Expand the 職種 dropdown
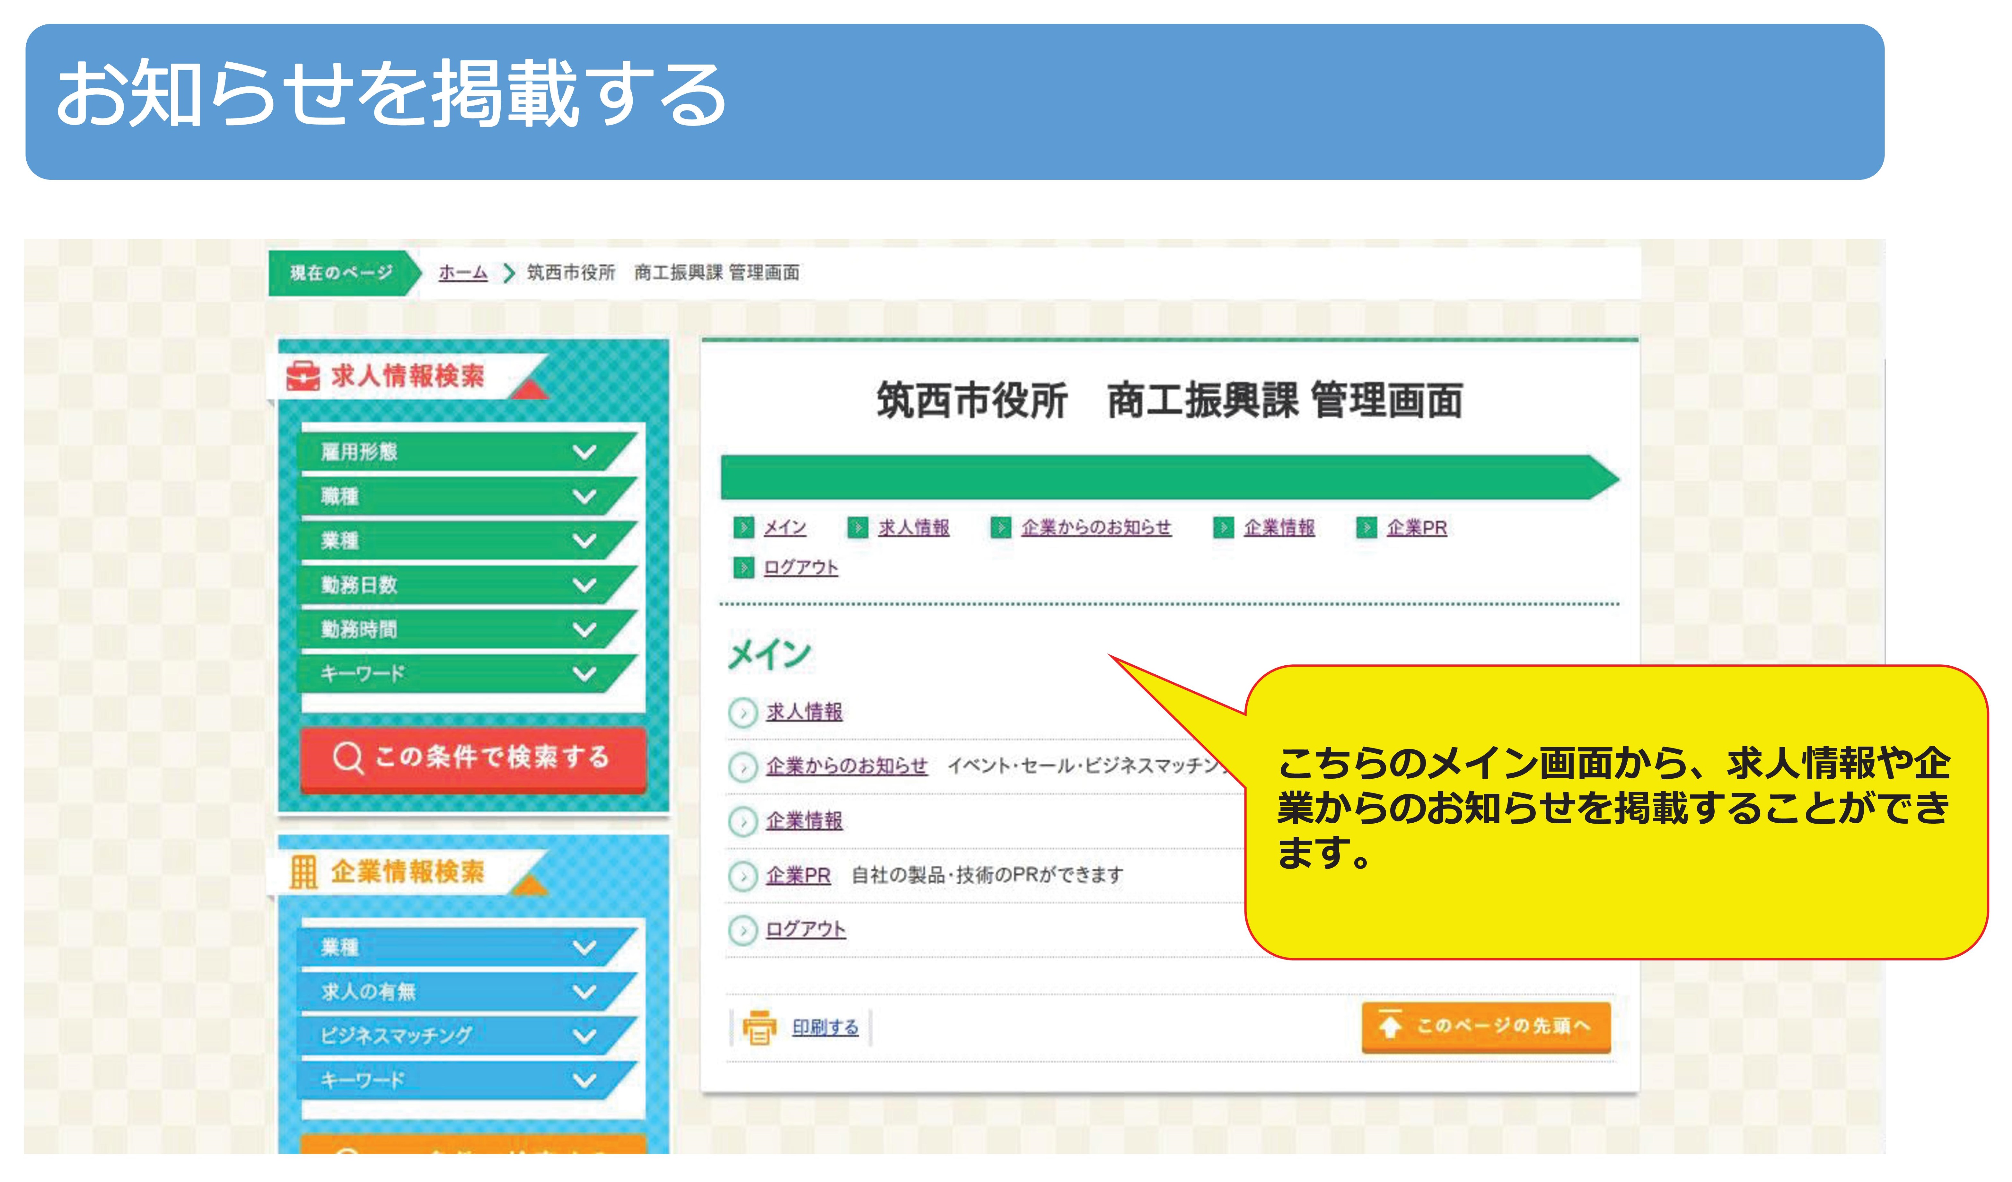The height and width of the screenshot is (1182, 2012). click(x=467, y=496)
